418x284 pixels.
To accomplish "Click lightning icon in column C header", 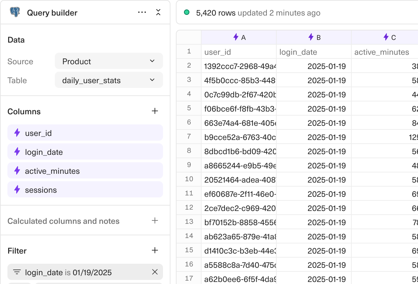I will (x=386, y=37).
